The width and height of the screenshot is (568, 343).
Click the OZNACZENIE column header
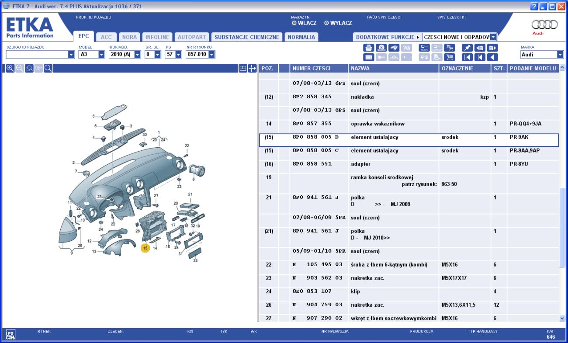point(465,68)
